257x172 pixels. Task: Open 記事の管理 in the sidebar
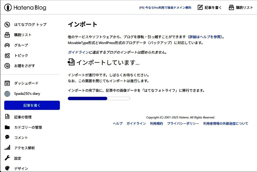tap(23, 117)
